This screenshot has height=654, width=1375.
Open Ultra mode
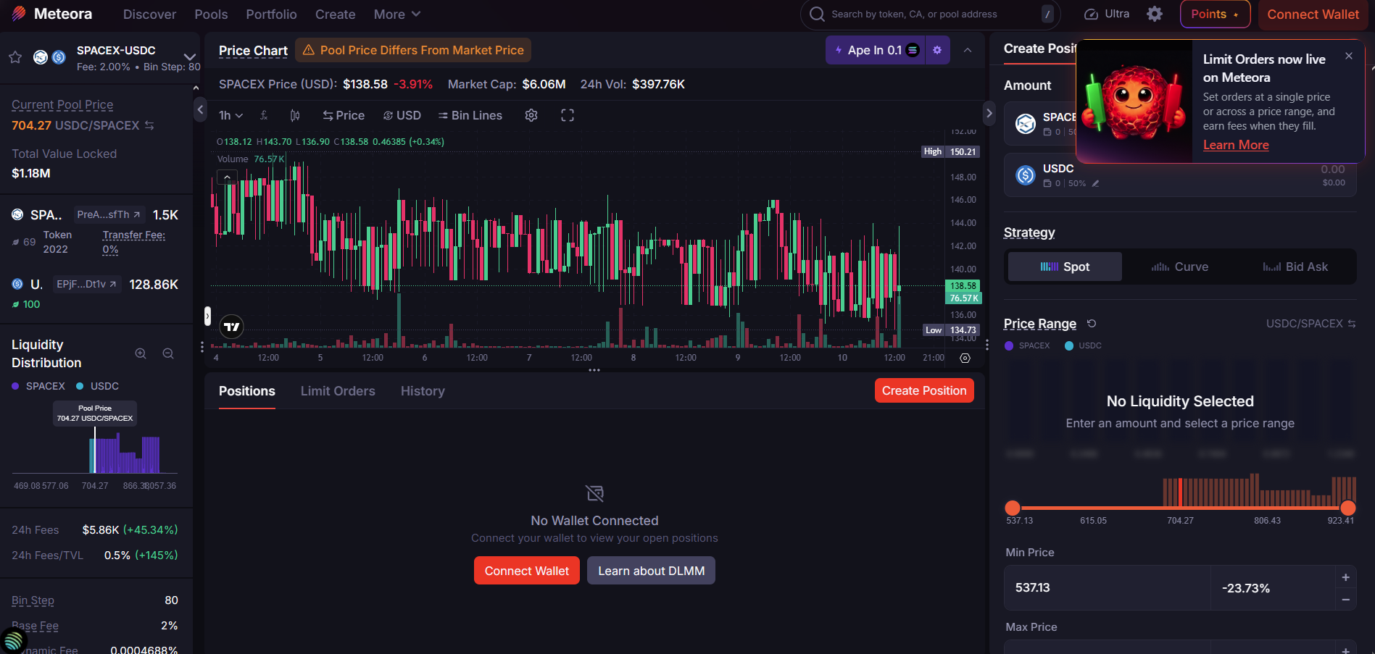pos(1107,14)
